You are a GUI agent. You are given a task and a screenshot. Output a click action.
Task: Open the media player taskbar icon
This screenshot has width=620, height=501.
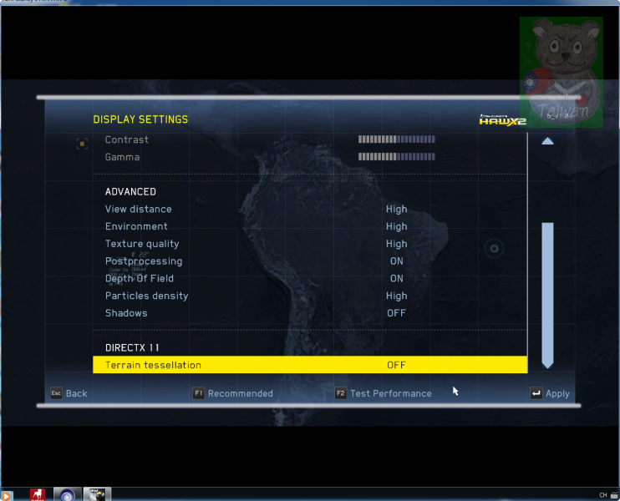tap(7, 495)
